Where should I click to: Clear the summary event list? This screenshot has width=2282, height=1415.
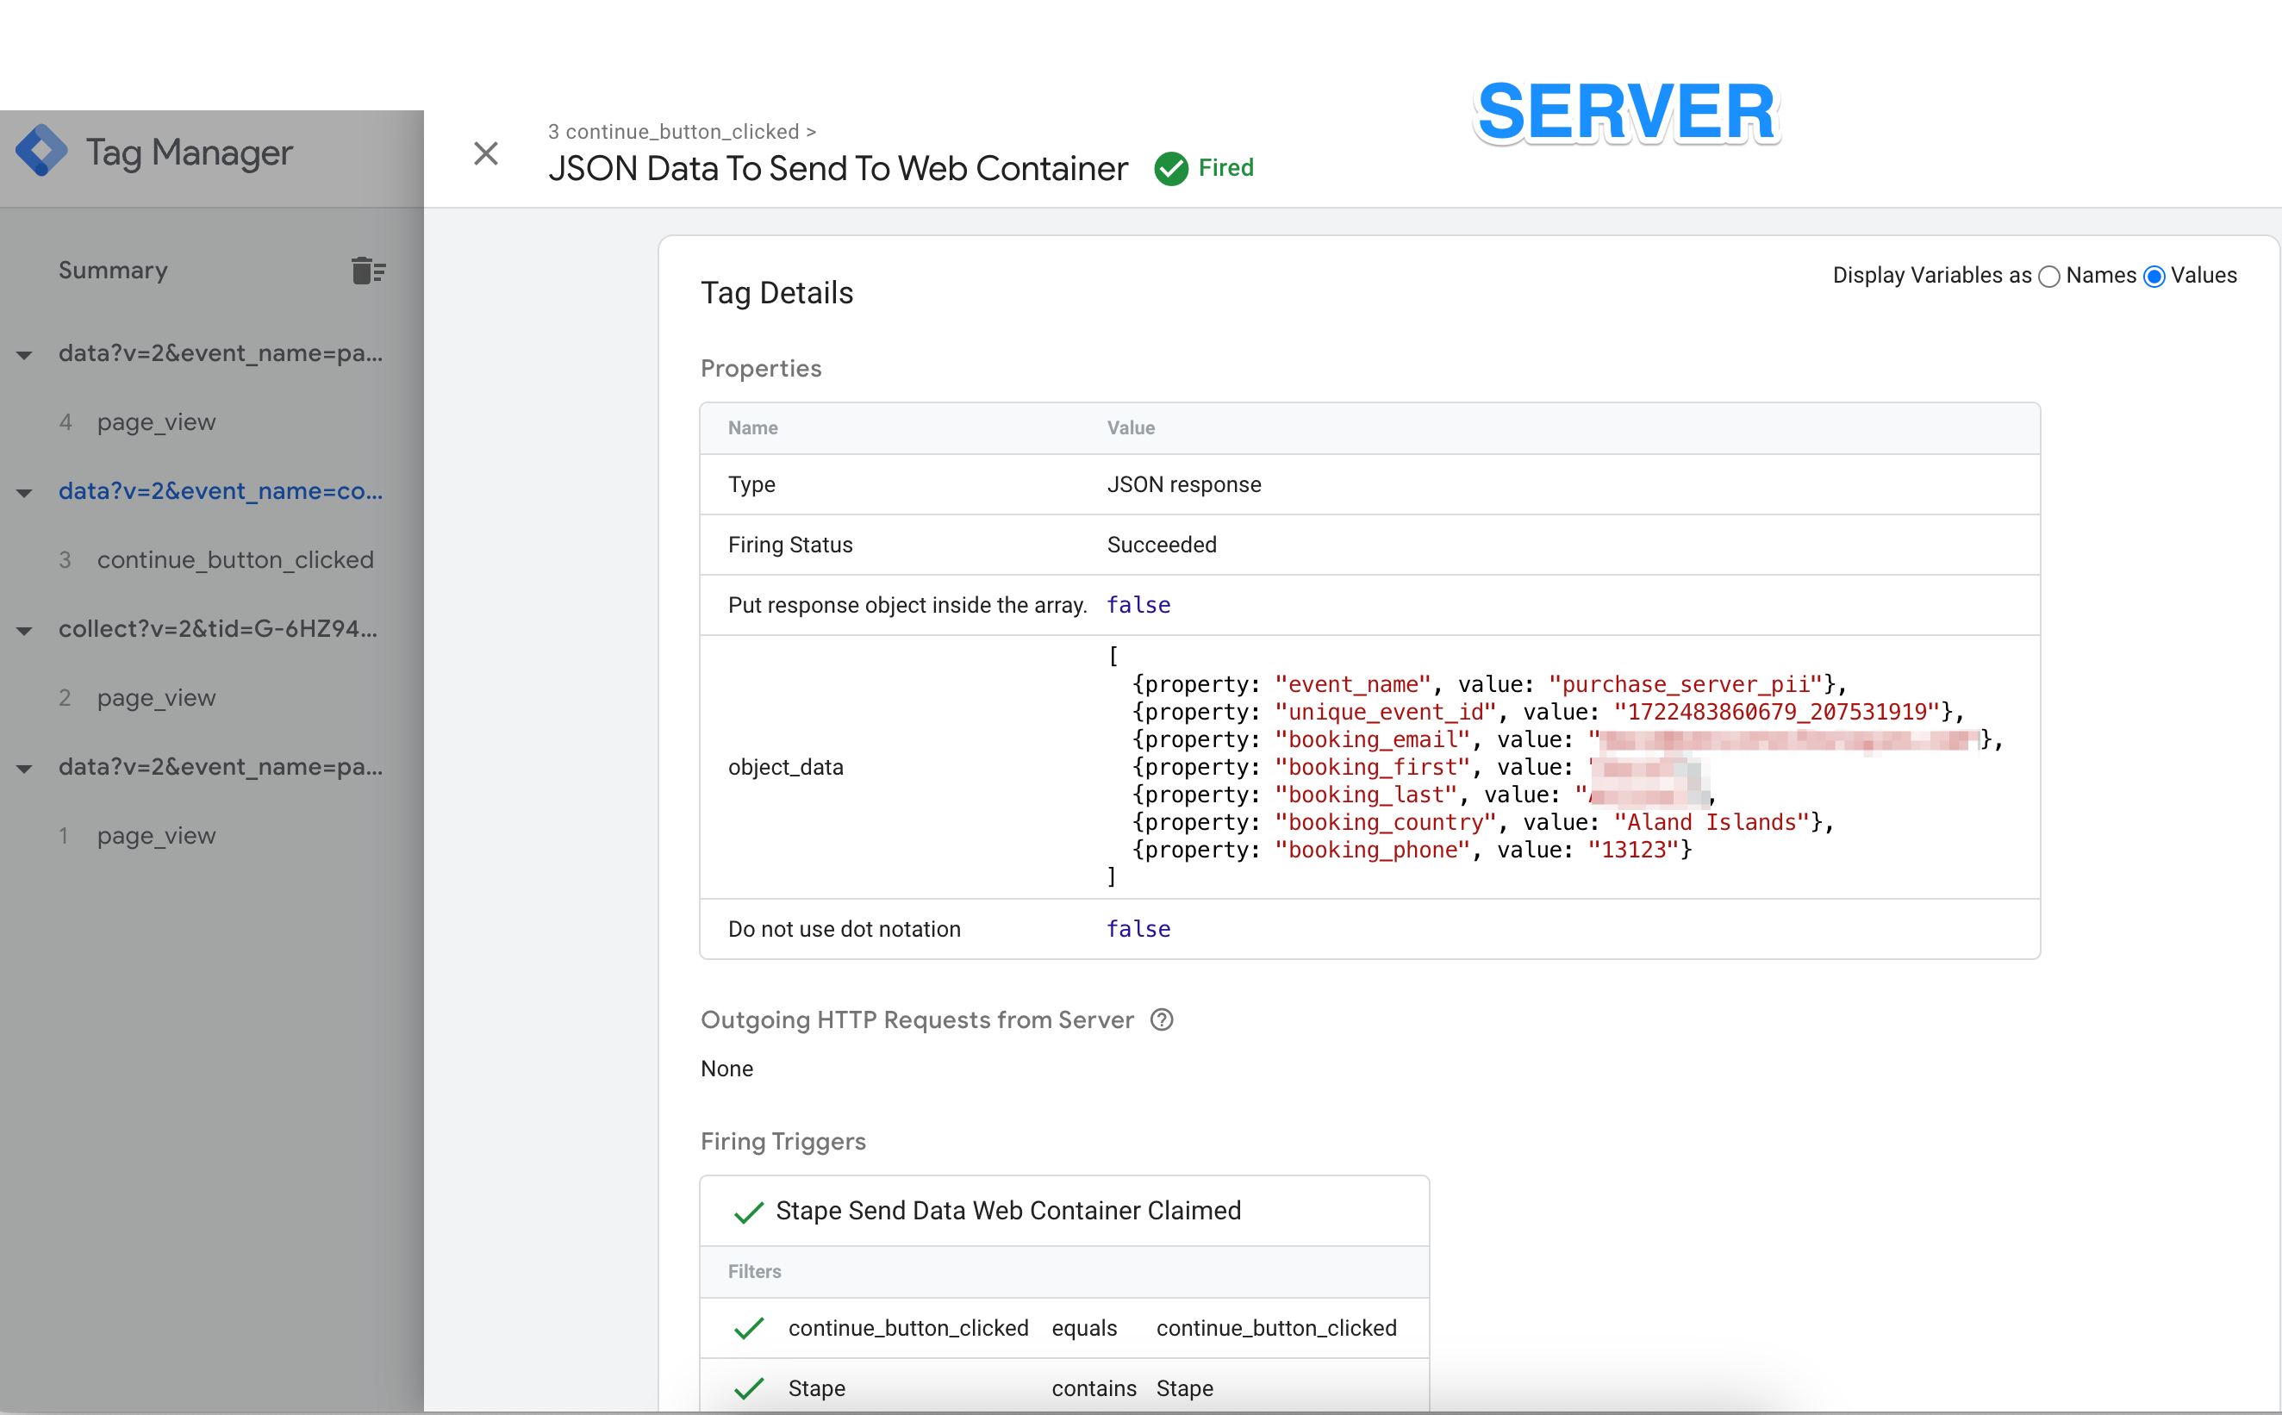[368, 270]
